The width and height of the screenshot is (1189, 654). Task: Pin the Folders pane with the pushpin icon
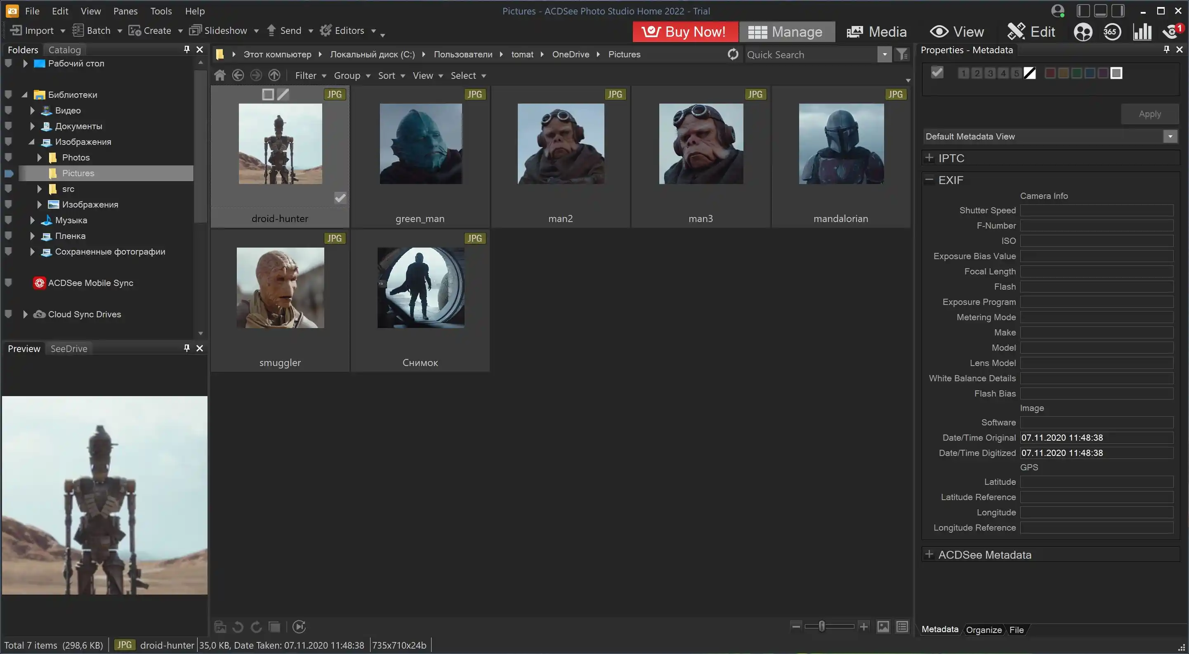(x=186, y=50)
